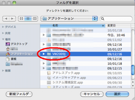Viewport: 135px width, 100px height.
Task: Click the green zoom window button
Action: click(14, 3)
